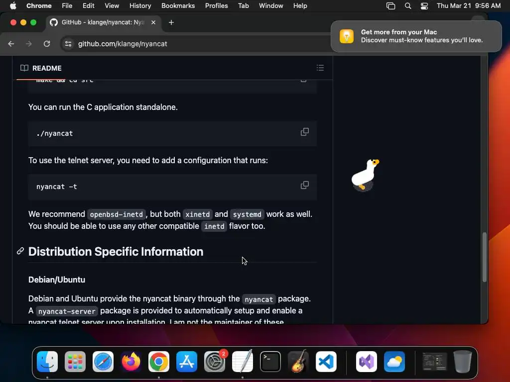Click the Distribution Specific Information heading
Screen dimensions: 510x382
point(116,251)
